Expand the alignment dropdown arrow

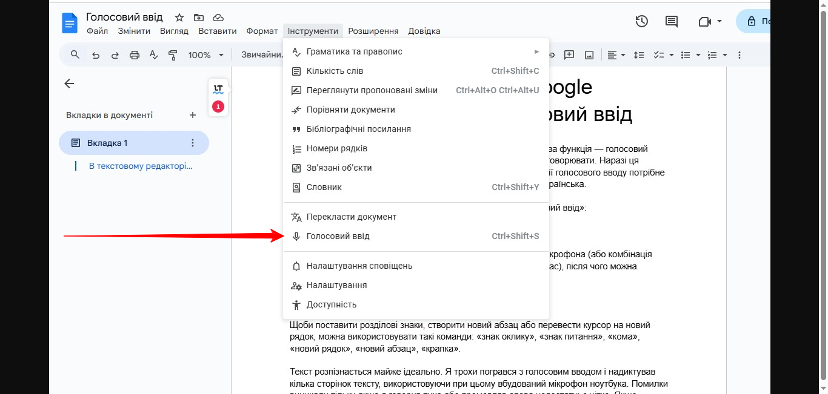[x=623, y=55]
